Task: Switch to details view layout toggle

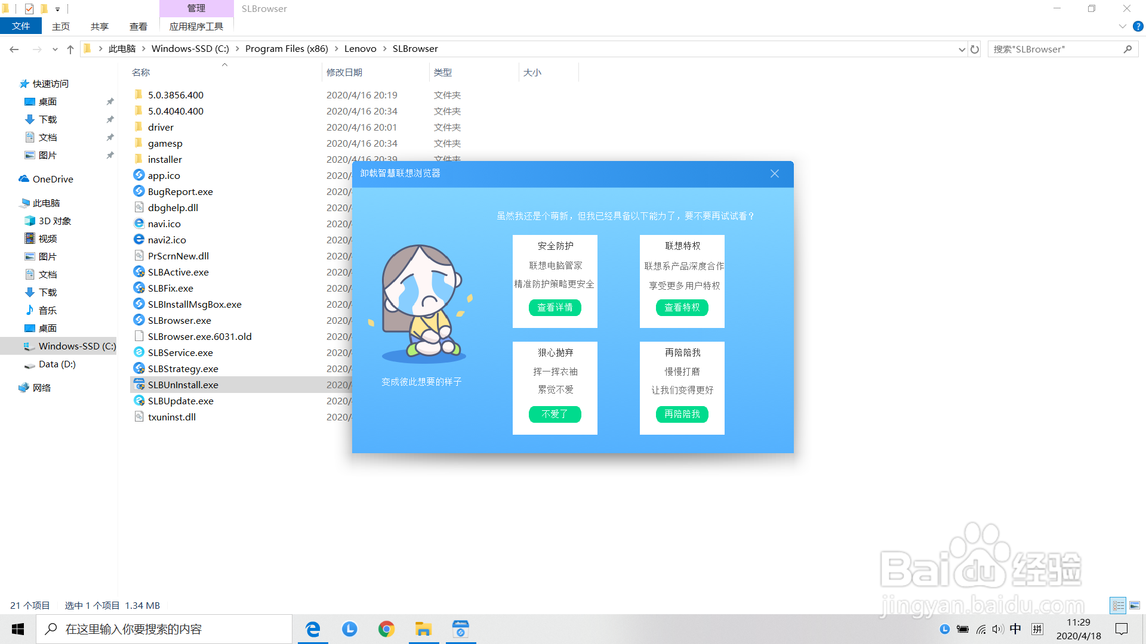Action: pyautogui.click(x=1118, y=605)
